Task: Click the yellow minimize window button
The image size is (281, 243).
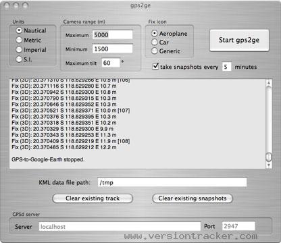Action: [16, 5]
